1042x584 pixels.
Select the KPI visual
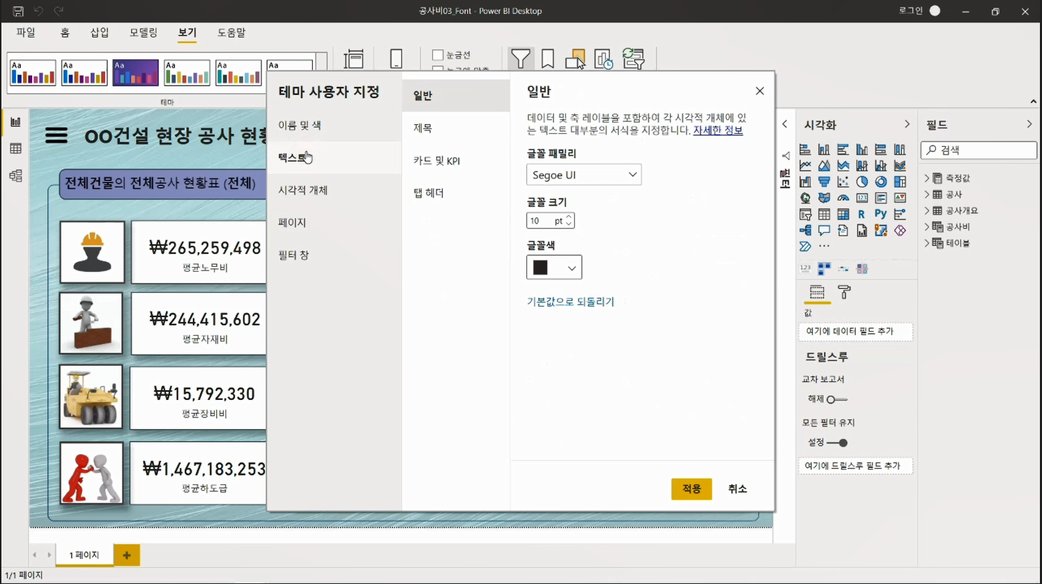tap(900, 198)
